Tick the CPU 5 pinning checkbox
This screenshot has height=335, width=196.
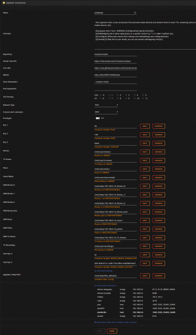pyautogui.click(x=144, y=95)
